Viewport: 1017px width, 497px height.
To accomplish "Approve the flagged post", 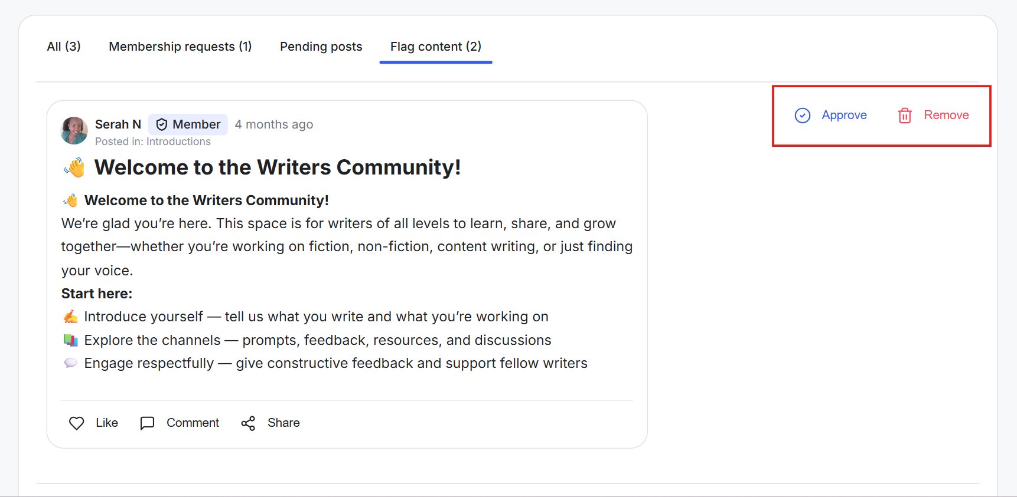I will click(x=844, y=116).
